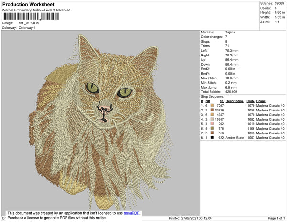Image resolution: width=287 pixels, height=222 pixels.
Task: Click code '1082' in row 4
Action: pos(251,119)
